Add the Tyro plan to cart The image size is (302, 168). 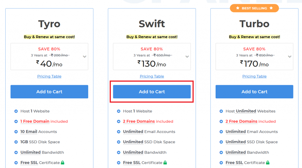(49, 92)
